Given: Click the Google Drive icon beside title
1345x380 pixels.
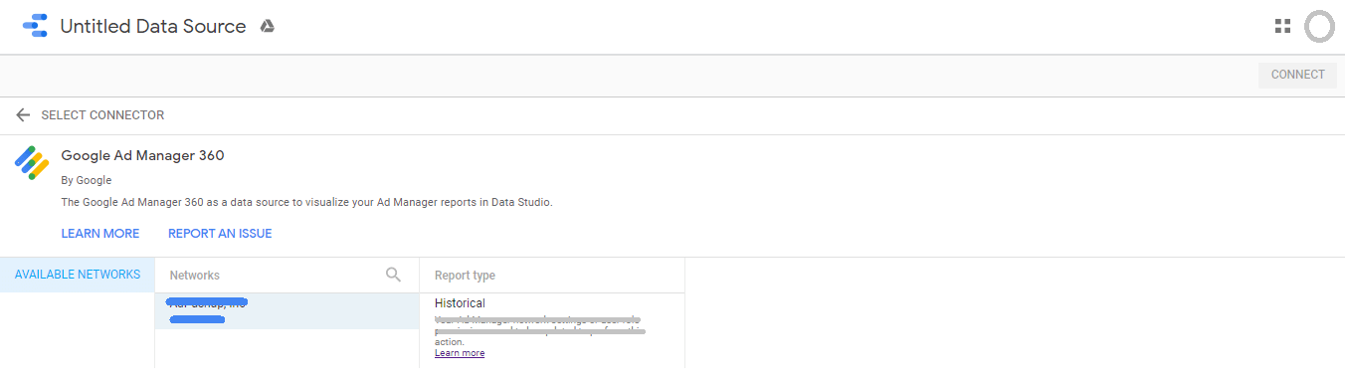Looking at the screenshot, I should [267, 27].
